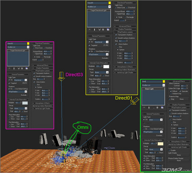Image resolution: width=192 pixels, height=173 pixels.
Task: Select Target Directional Light entry in Direct01 stack
Action: [x=99, y=11]
